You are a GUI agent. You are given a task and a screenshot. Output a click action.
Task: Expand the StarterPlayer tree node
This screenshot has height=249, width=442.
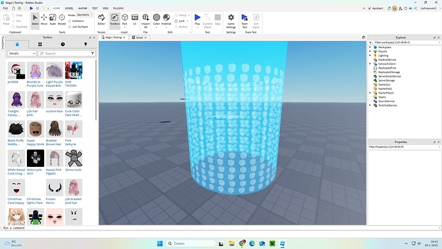click(x=370, y=92)
